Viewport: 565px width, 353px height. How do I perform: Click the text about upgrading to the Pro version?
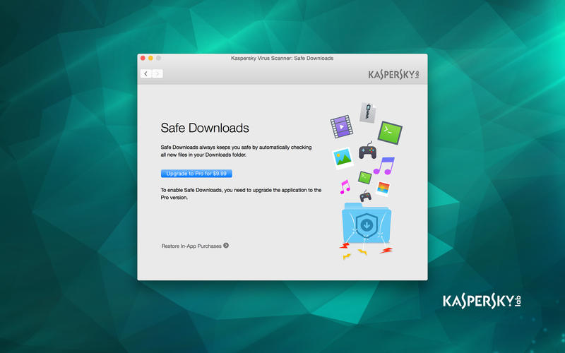tap(241, 193)
